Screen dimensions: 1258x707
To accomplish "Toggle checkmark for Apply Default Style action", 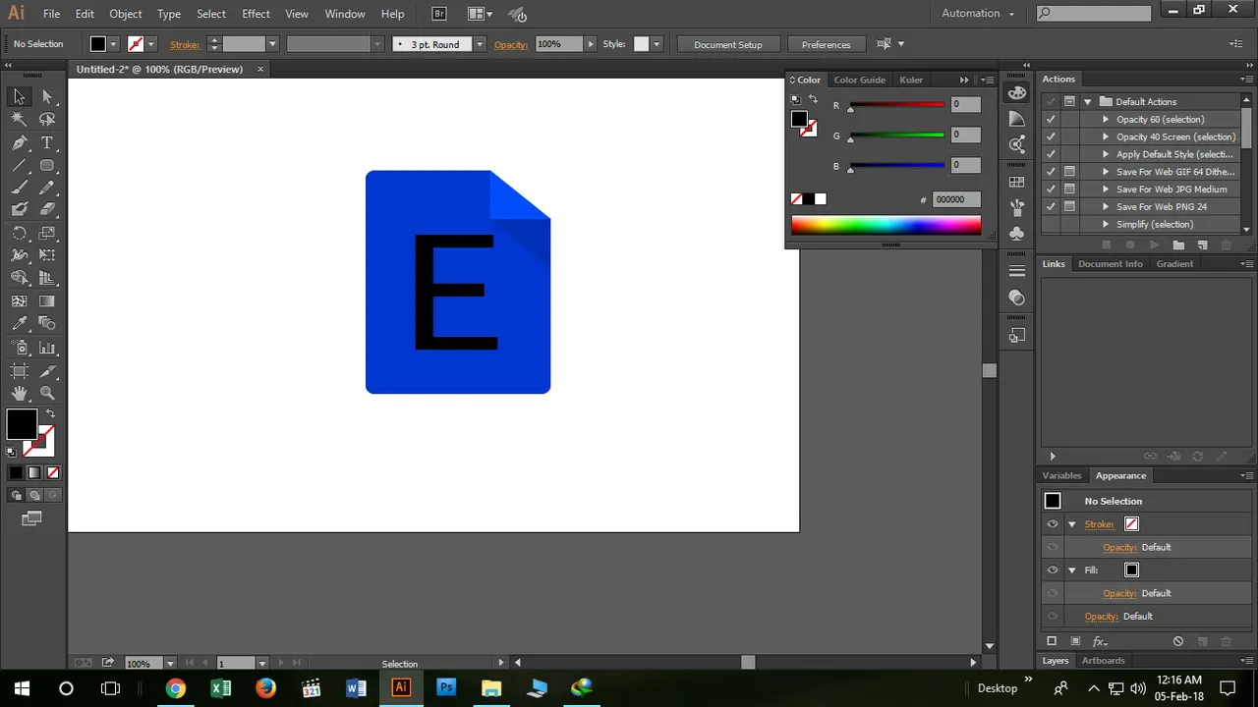I will click(x=1051, y=154).
